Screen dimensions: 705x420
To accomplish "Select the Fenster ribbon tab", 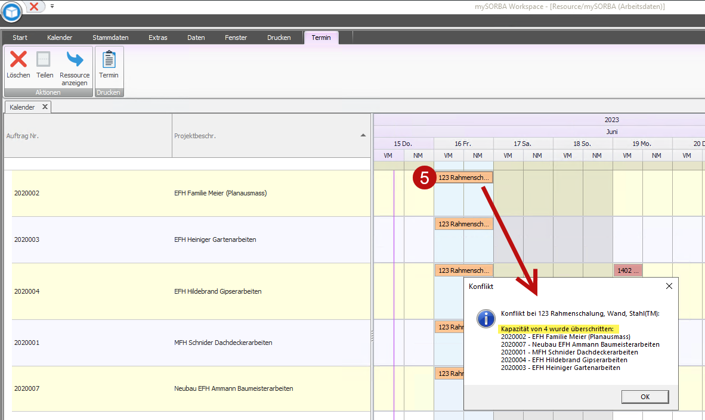I will (236, 38).
